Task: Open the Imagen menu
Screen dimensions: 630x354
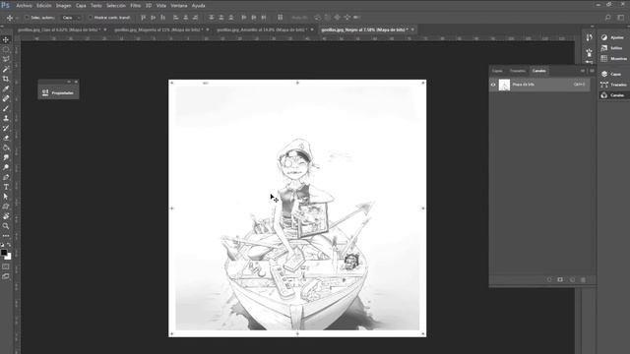Action: [63, 6]
